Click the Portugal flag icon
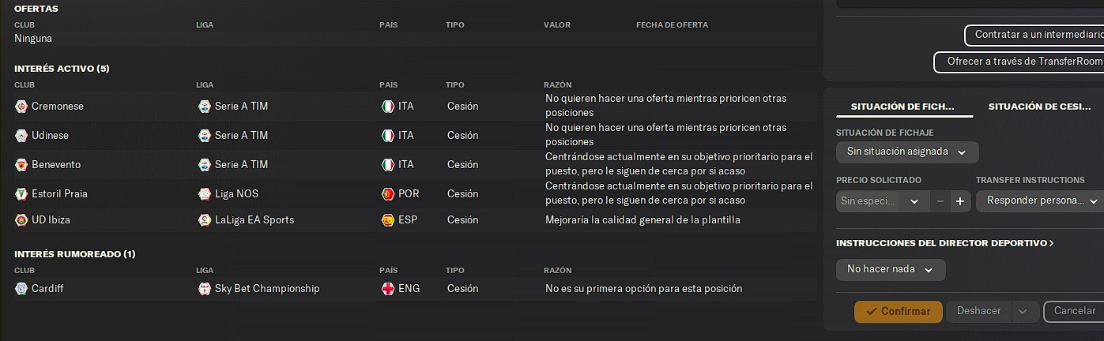Viewport: 1104px width, 341px height. click(388, 194)
